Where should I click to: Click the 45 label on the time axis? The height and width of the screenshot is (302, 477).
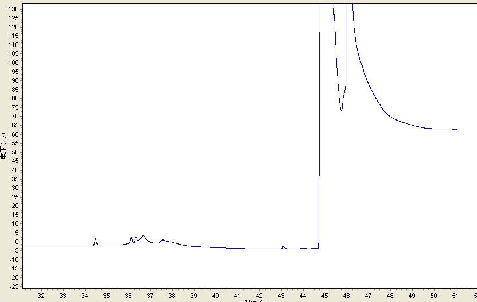pos(324,296)
